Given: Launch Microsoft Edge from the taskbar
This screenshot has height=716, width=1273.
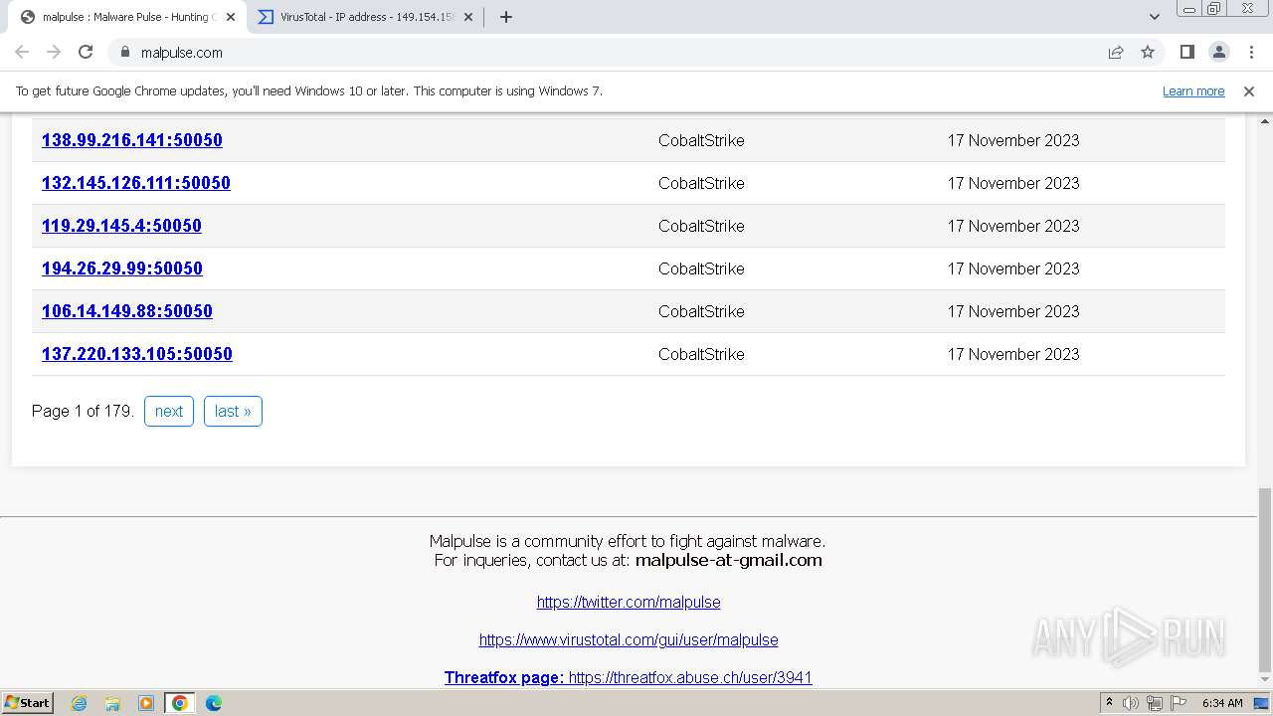Looking at the screenshot, I should tap(214, 703).
